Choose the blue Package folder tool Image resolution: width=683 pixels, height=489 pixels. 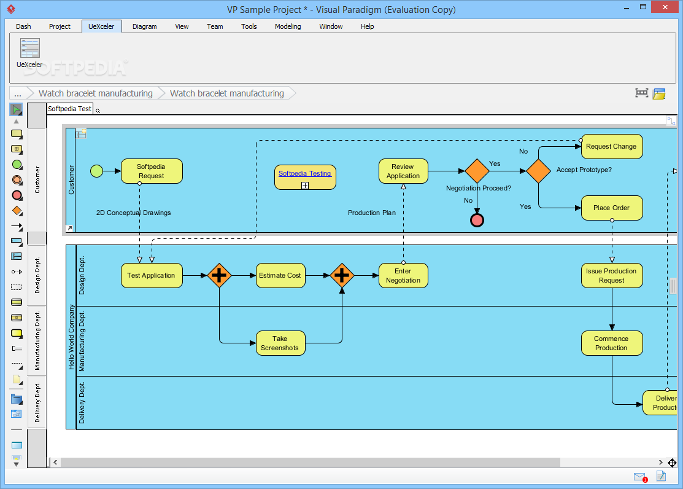17,399
